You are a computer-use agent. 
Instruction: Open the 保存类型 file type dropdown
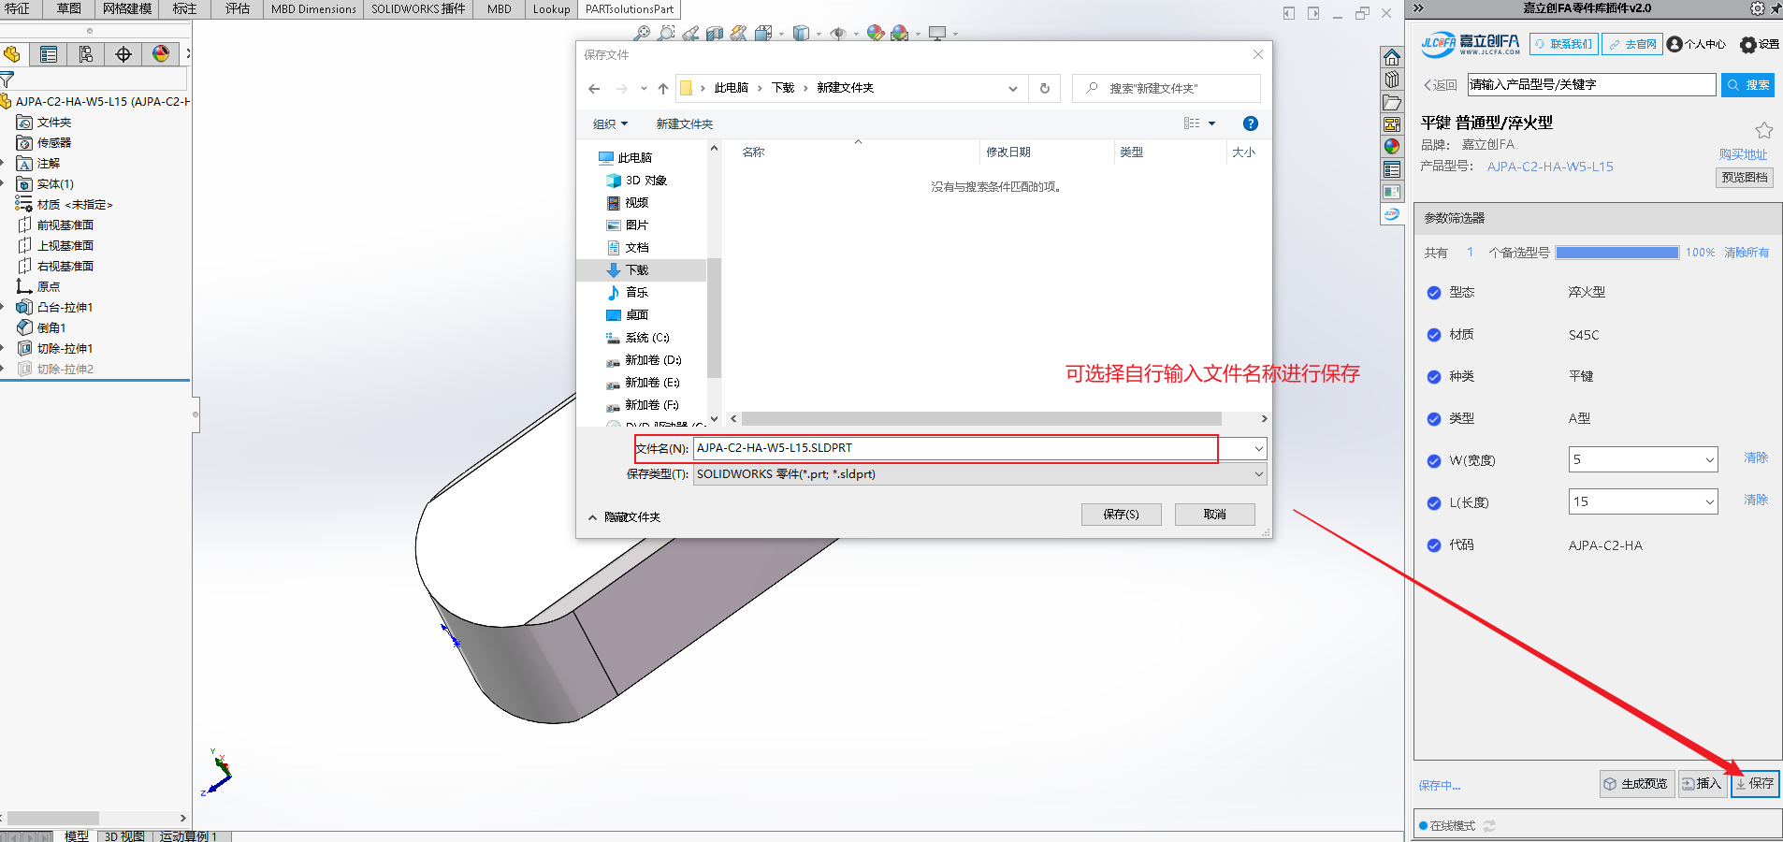pos(1258,474)
